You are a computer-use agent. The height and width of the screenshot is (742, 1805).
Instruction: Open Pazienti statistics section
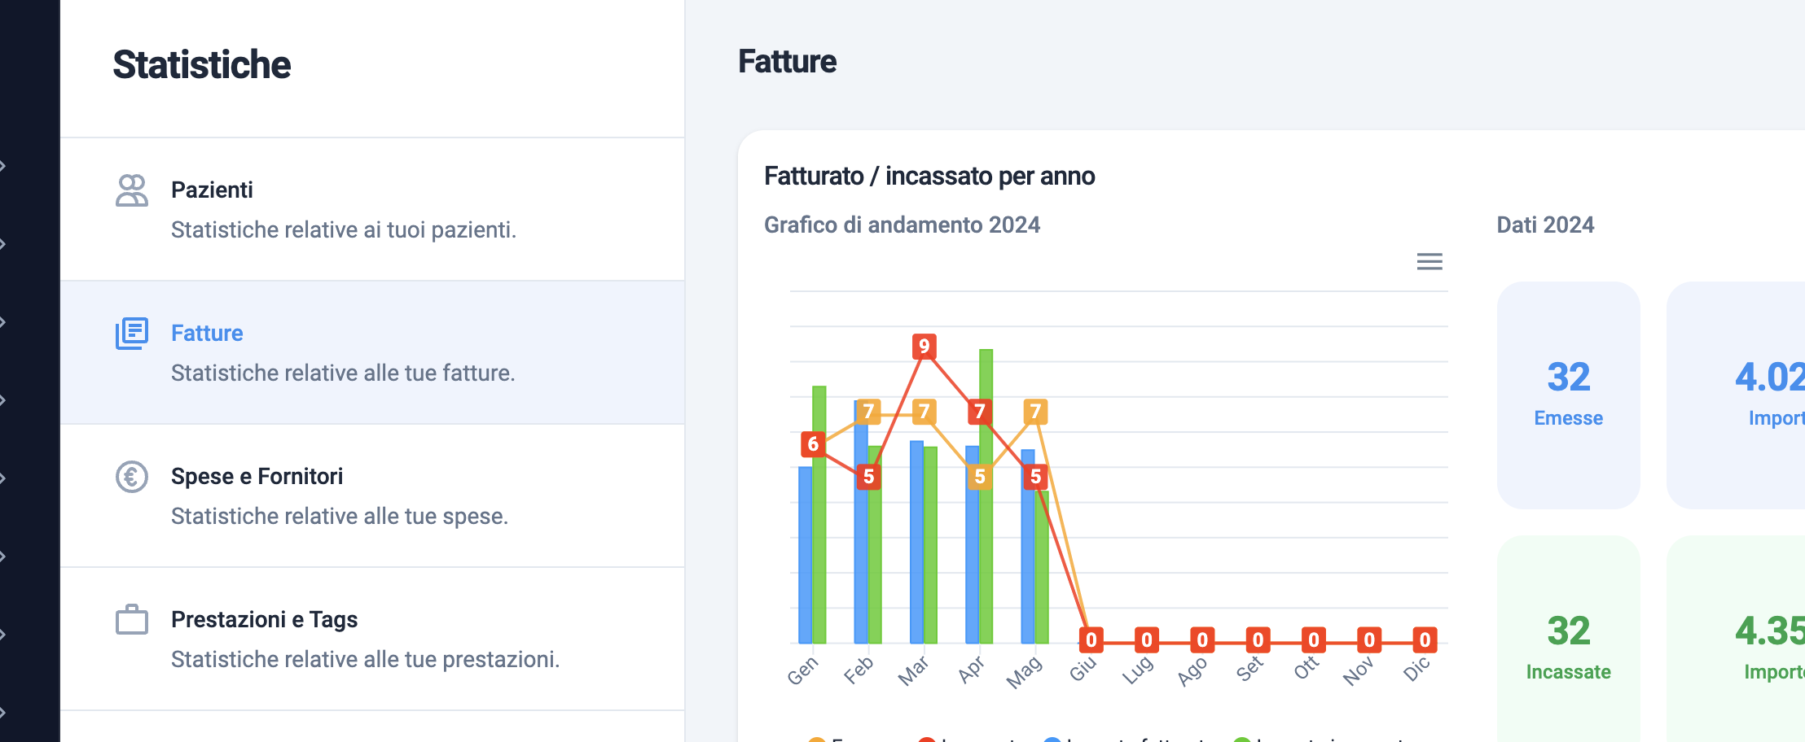tap(372, 209)
